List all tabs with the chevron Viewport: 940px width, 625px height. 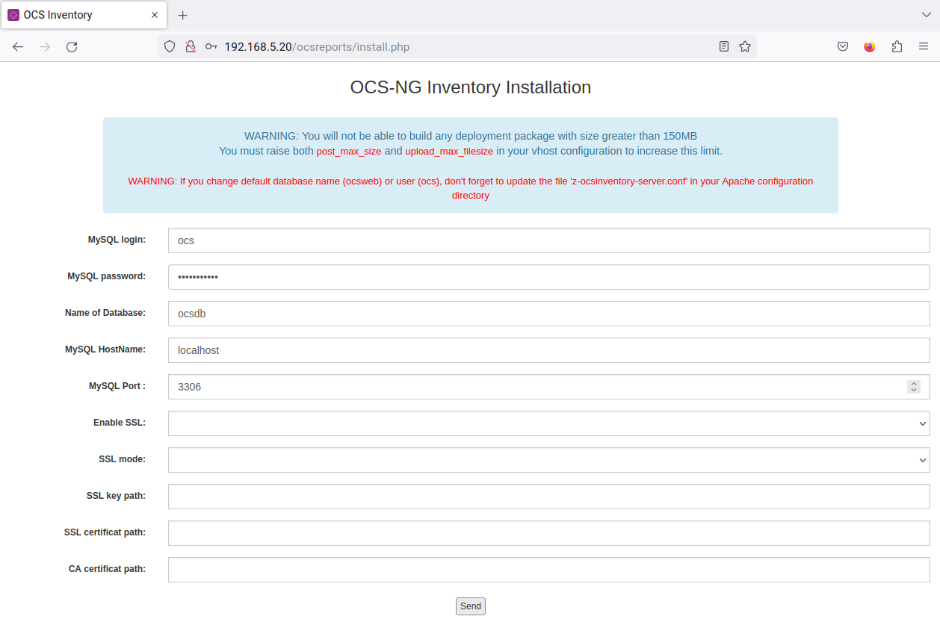pyautogui.click(x=927, y=15)
